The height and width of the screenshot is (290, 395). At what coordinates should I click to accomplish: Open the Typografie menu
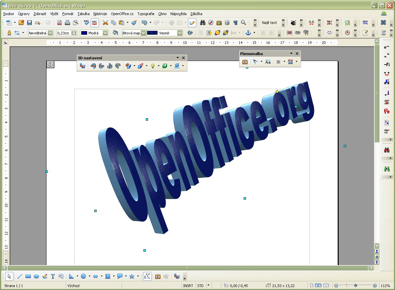[146, 14]
